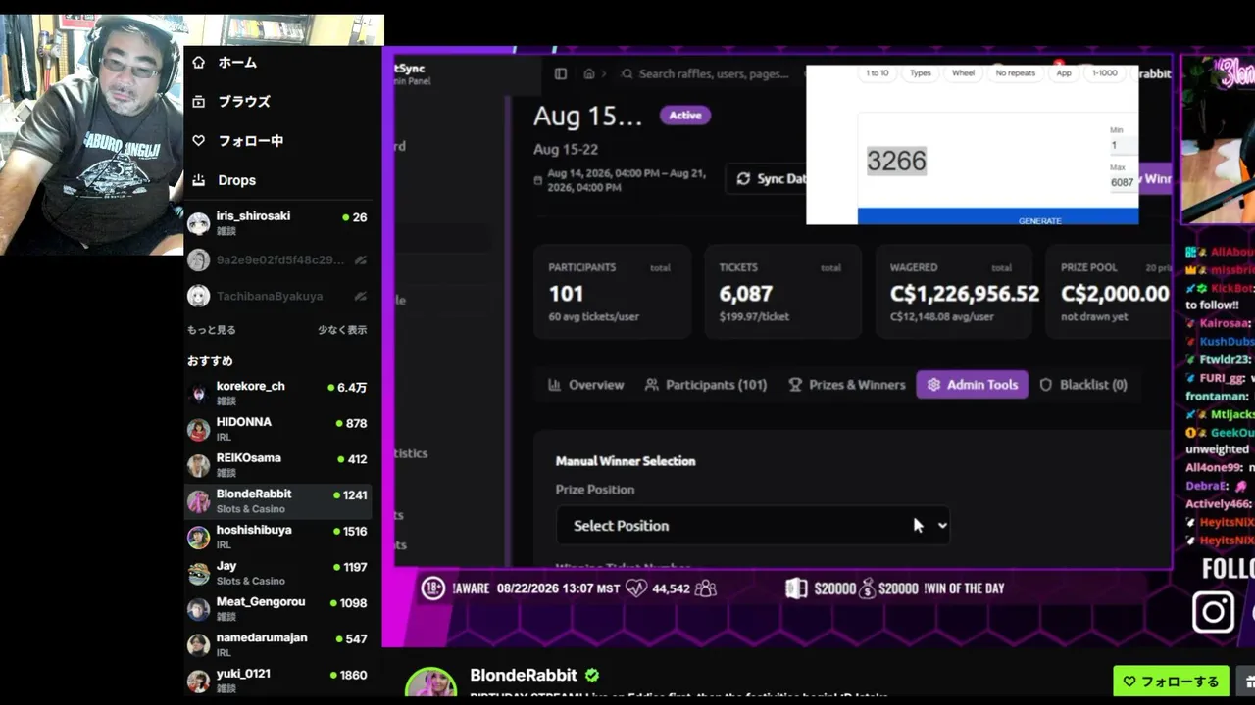Click the Instagram icon on stream overlay

click(1213, 613)
